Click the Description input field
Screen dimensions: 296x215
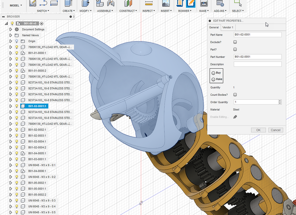point(257,64)
